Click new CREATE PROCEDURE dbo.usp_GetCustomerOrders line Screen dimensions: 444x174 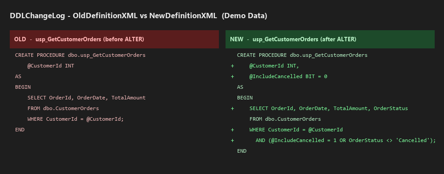click(x=302, y=55)
